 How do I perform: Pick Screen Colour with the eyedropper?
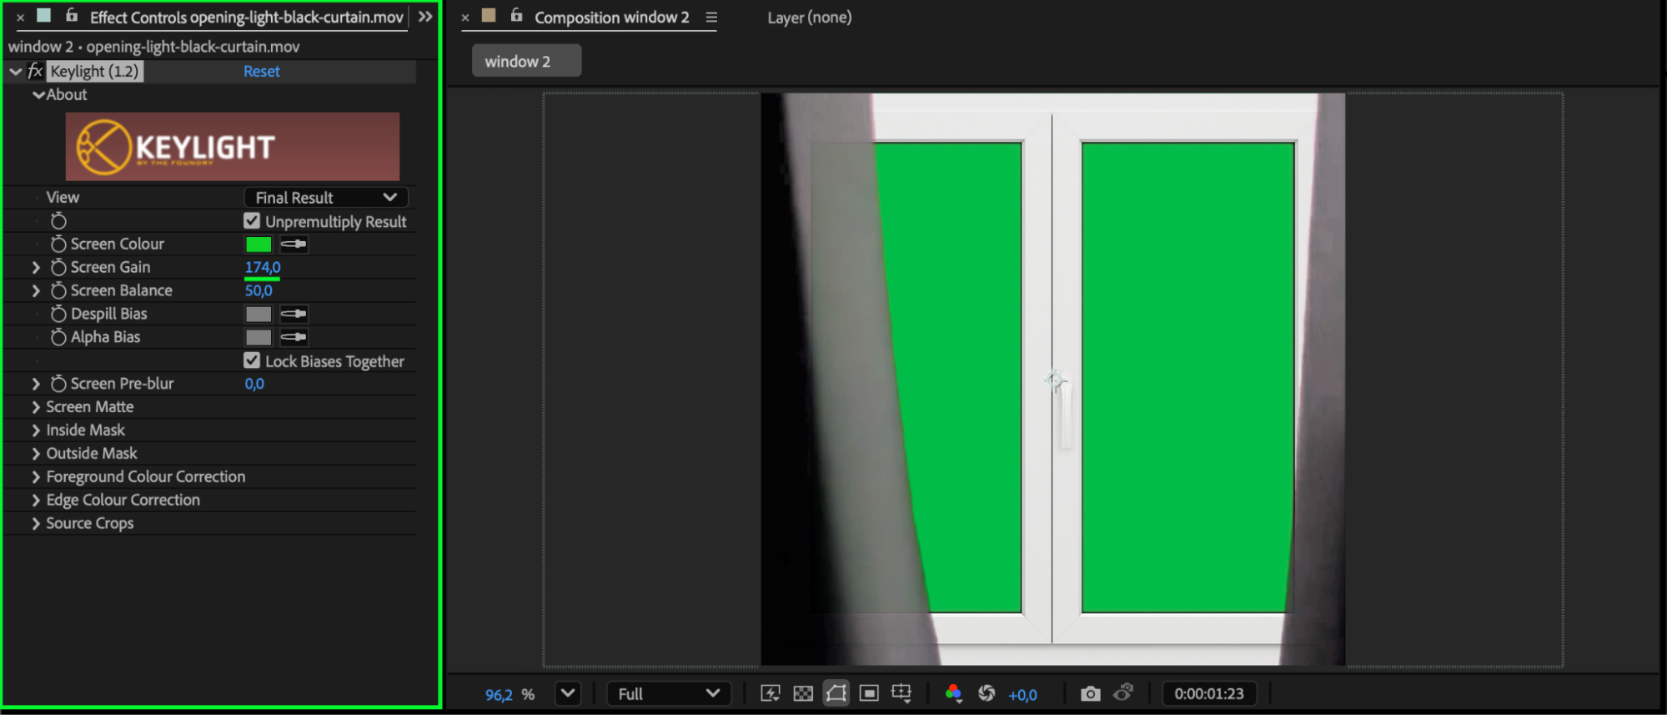(294, 244)
